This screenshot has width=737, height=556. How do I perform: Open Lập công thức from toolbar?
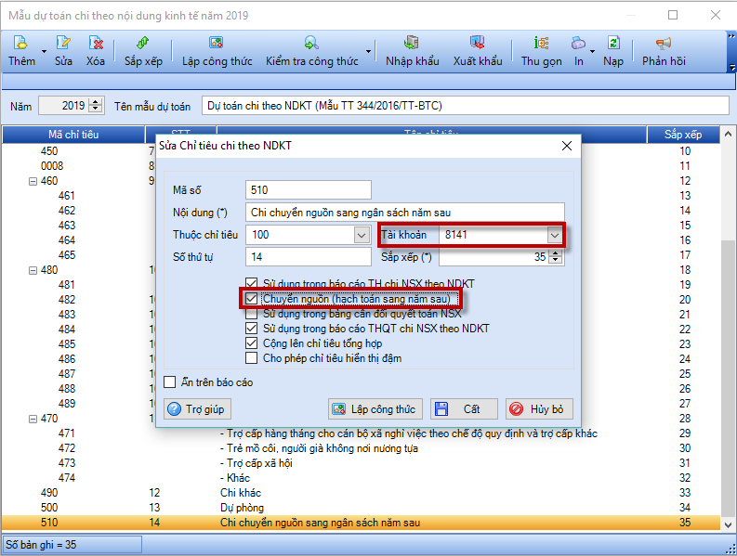pyautogui.click(x=217, y=44)
